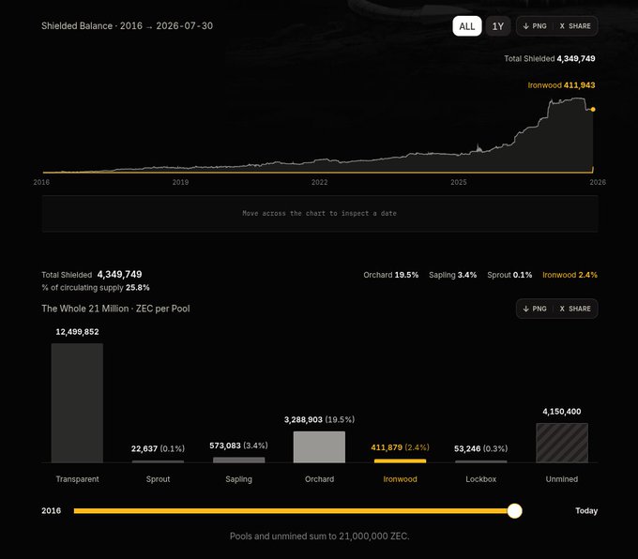Click the Lockbox pool bar

pos(481,461)
